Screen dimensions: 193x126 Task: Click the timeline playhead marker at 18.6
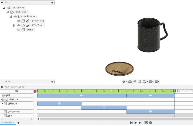coord(174,91)
